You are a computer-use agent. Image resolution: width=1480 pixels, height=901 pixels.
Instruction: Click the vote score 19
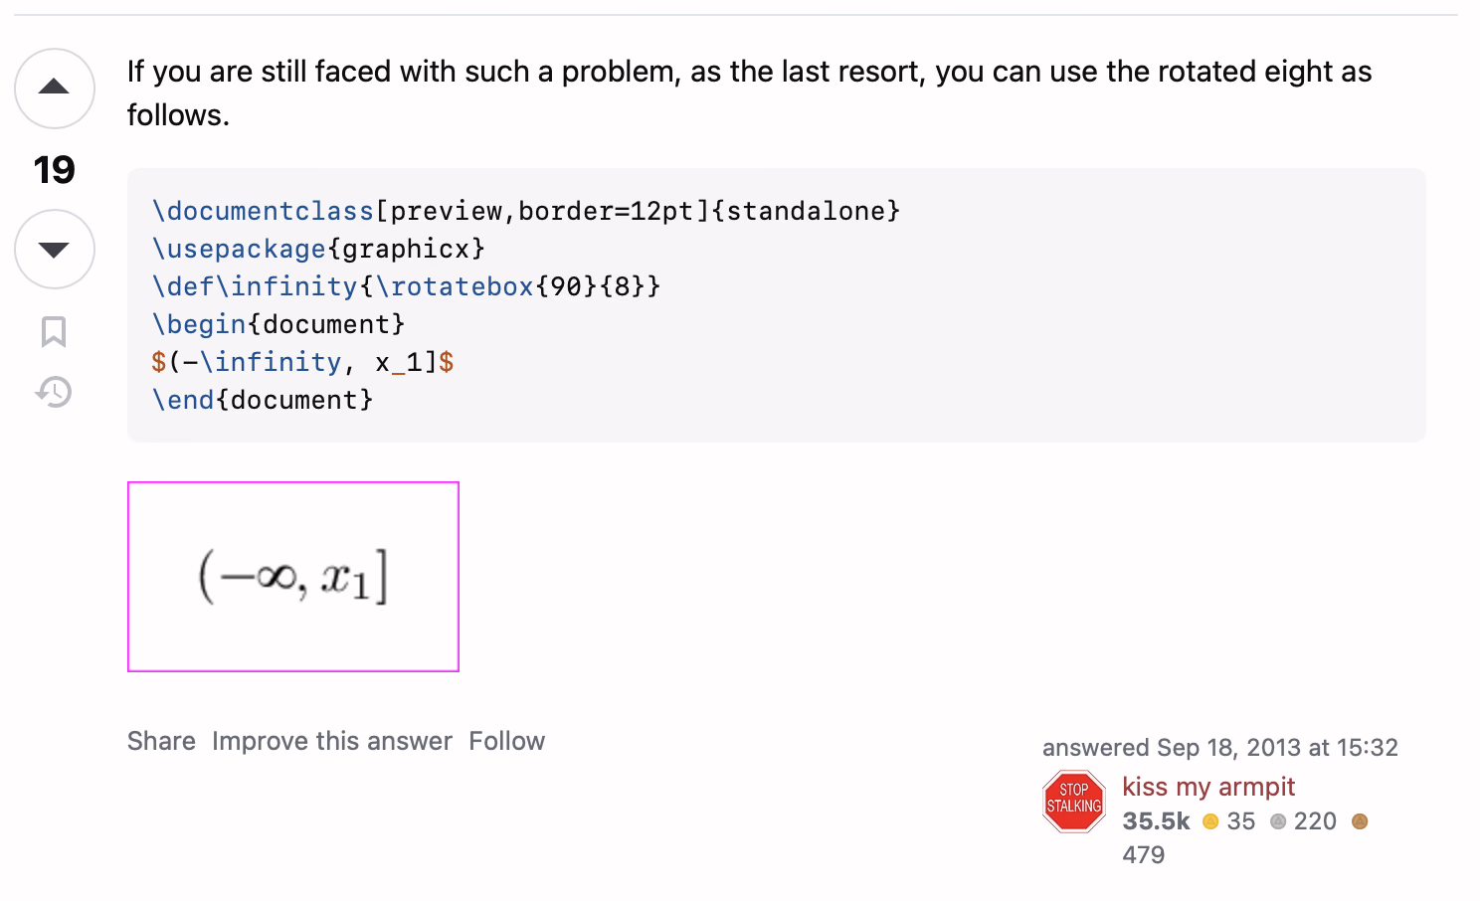coord(55,170)
